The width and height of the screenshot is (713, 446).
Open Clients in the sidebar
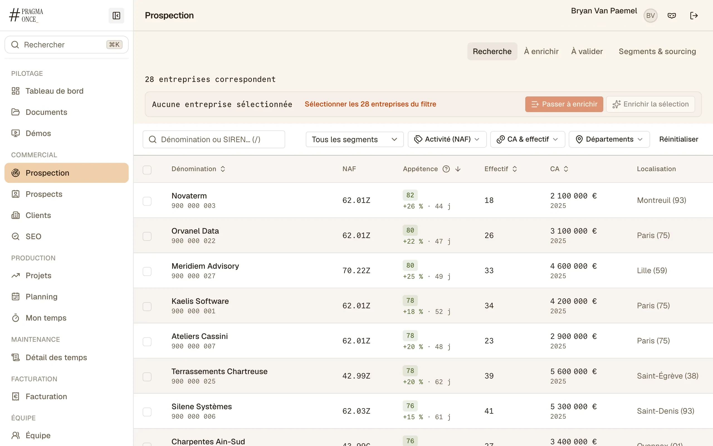click(66, 215)
